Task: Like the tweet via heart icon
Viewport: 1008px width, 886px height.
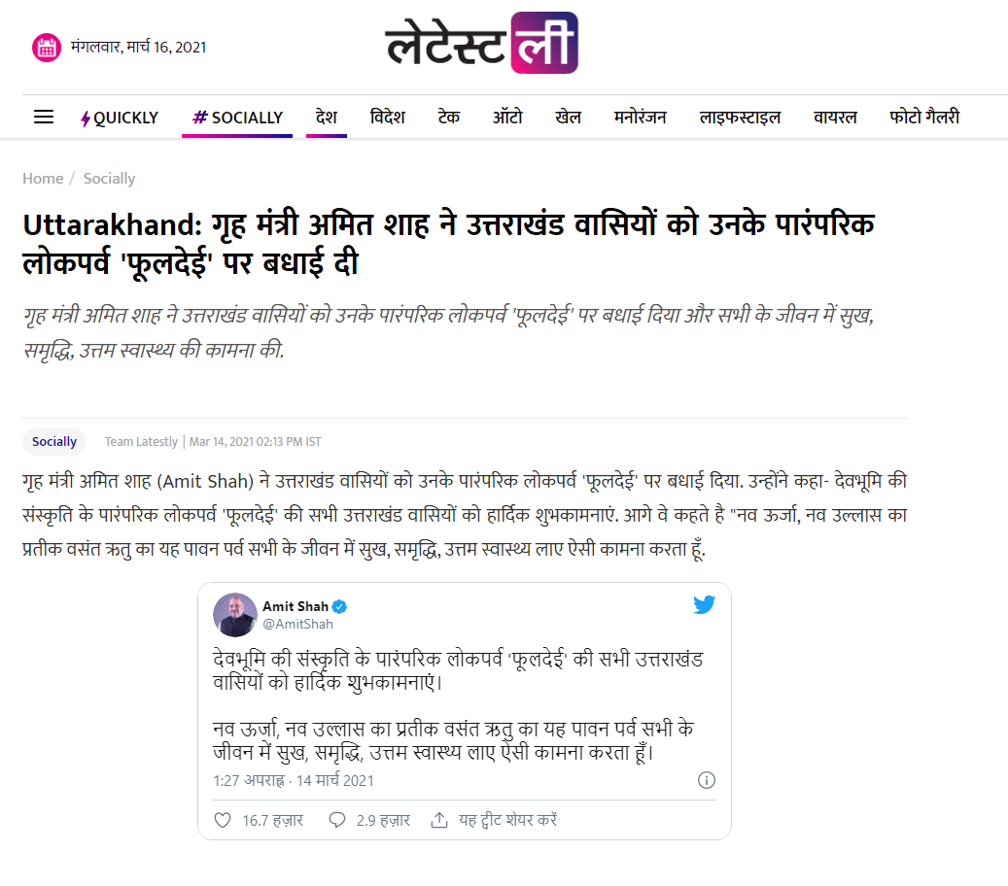Action: pyautogui.click(x=223, y=820)
